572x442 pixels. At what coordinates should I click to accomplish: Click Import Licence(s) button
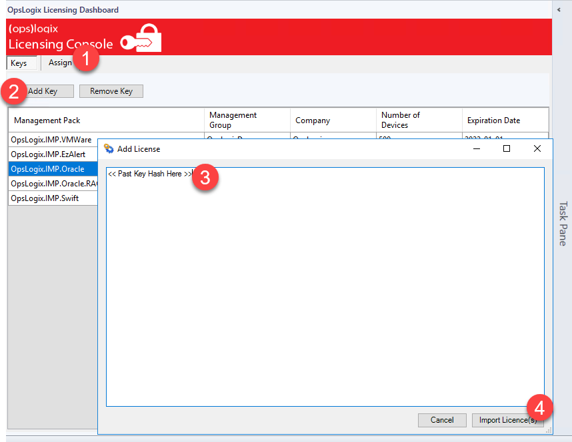[x=507, y=420]
